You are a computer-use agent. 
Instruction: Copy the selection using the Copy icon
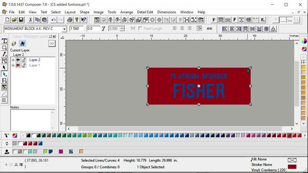point(38,20)
